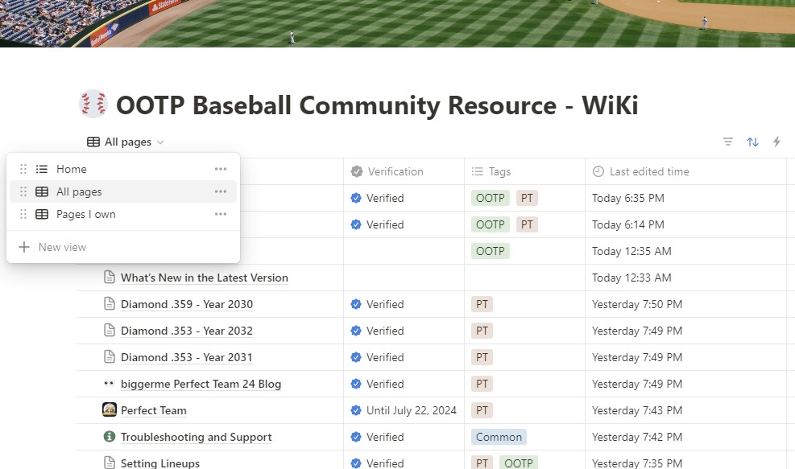This screenshot has height=469, width=795.
Task: Click the table icon beside All pages in the dropdown
Action: pyautogui.click(x=42, y=191)
